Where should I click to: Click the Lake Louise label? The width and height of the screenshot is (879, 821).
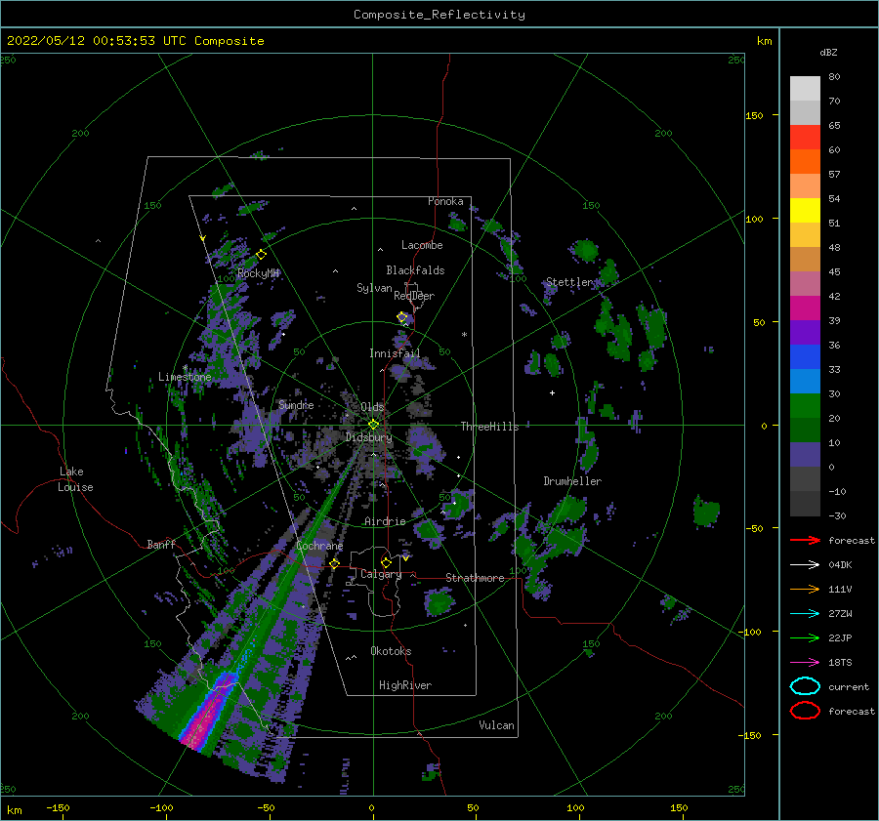75,479
